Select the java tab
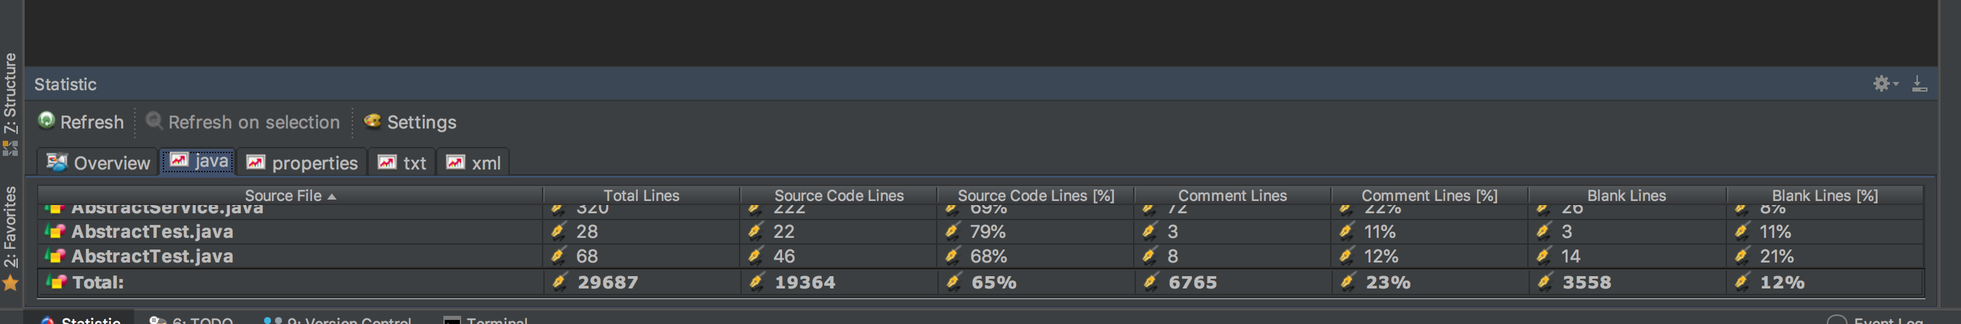 click(x=198, y=161)
